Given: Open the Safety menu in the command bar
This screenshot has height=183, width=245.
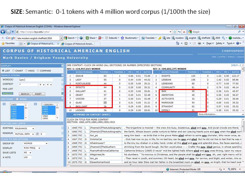Looking at the screenshot, I should pyautogui.click(x=220, y=43).
